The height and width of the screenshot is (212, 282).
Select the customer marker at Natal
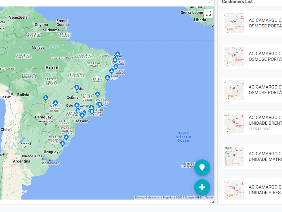point(117,54)
